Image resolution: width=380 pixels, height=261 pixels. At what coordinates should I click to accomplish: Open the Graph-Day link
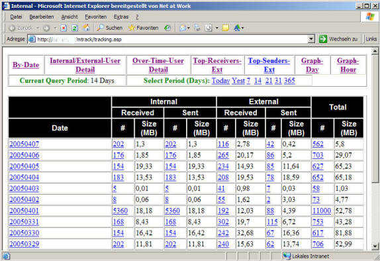click(312, 65)
